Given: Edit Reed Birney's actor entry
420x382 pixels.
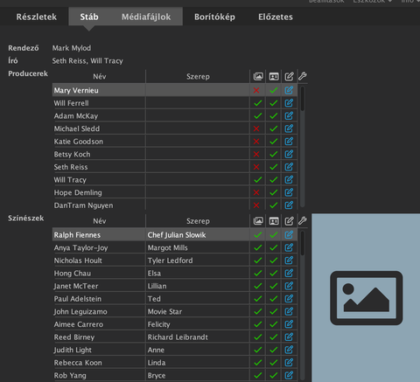Looking at the screenshot, I should point(289,337).
